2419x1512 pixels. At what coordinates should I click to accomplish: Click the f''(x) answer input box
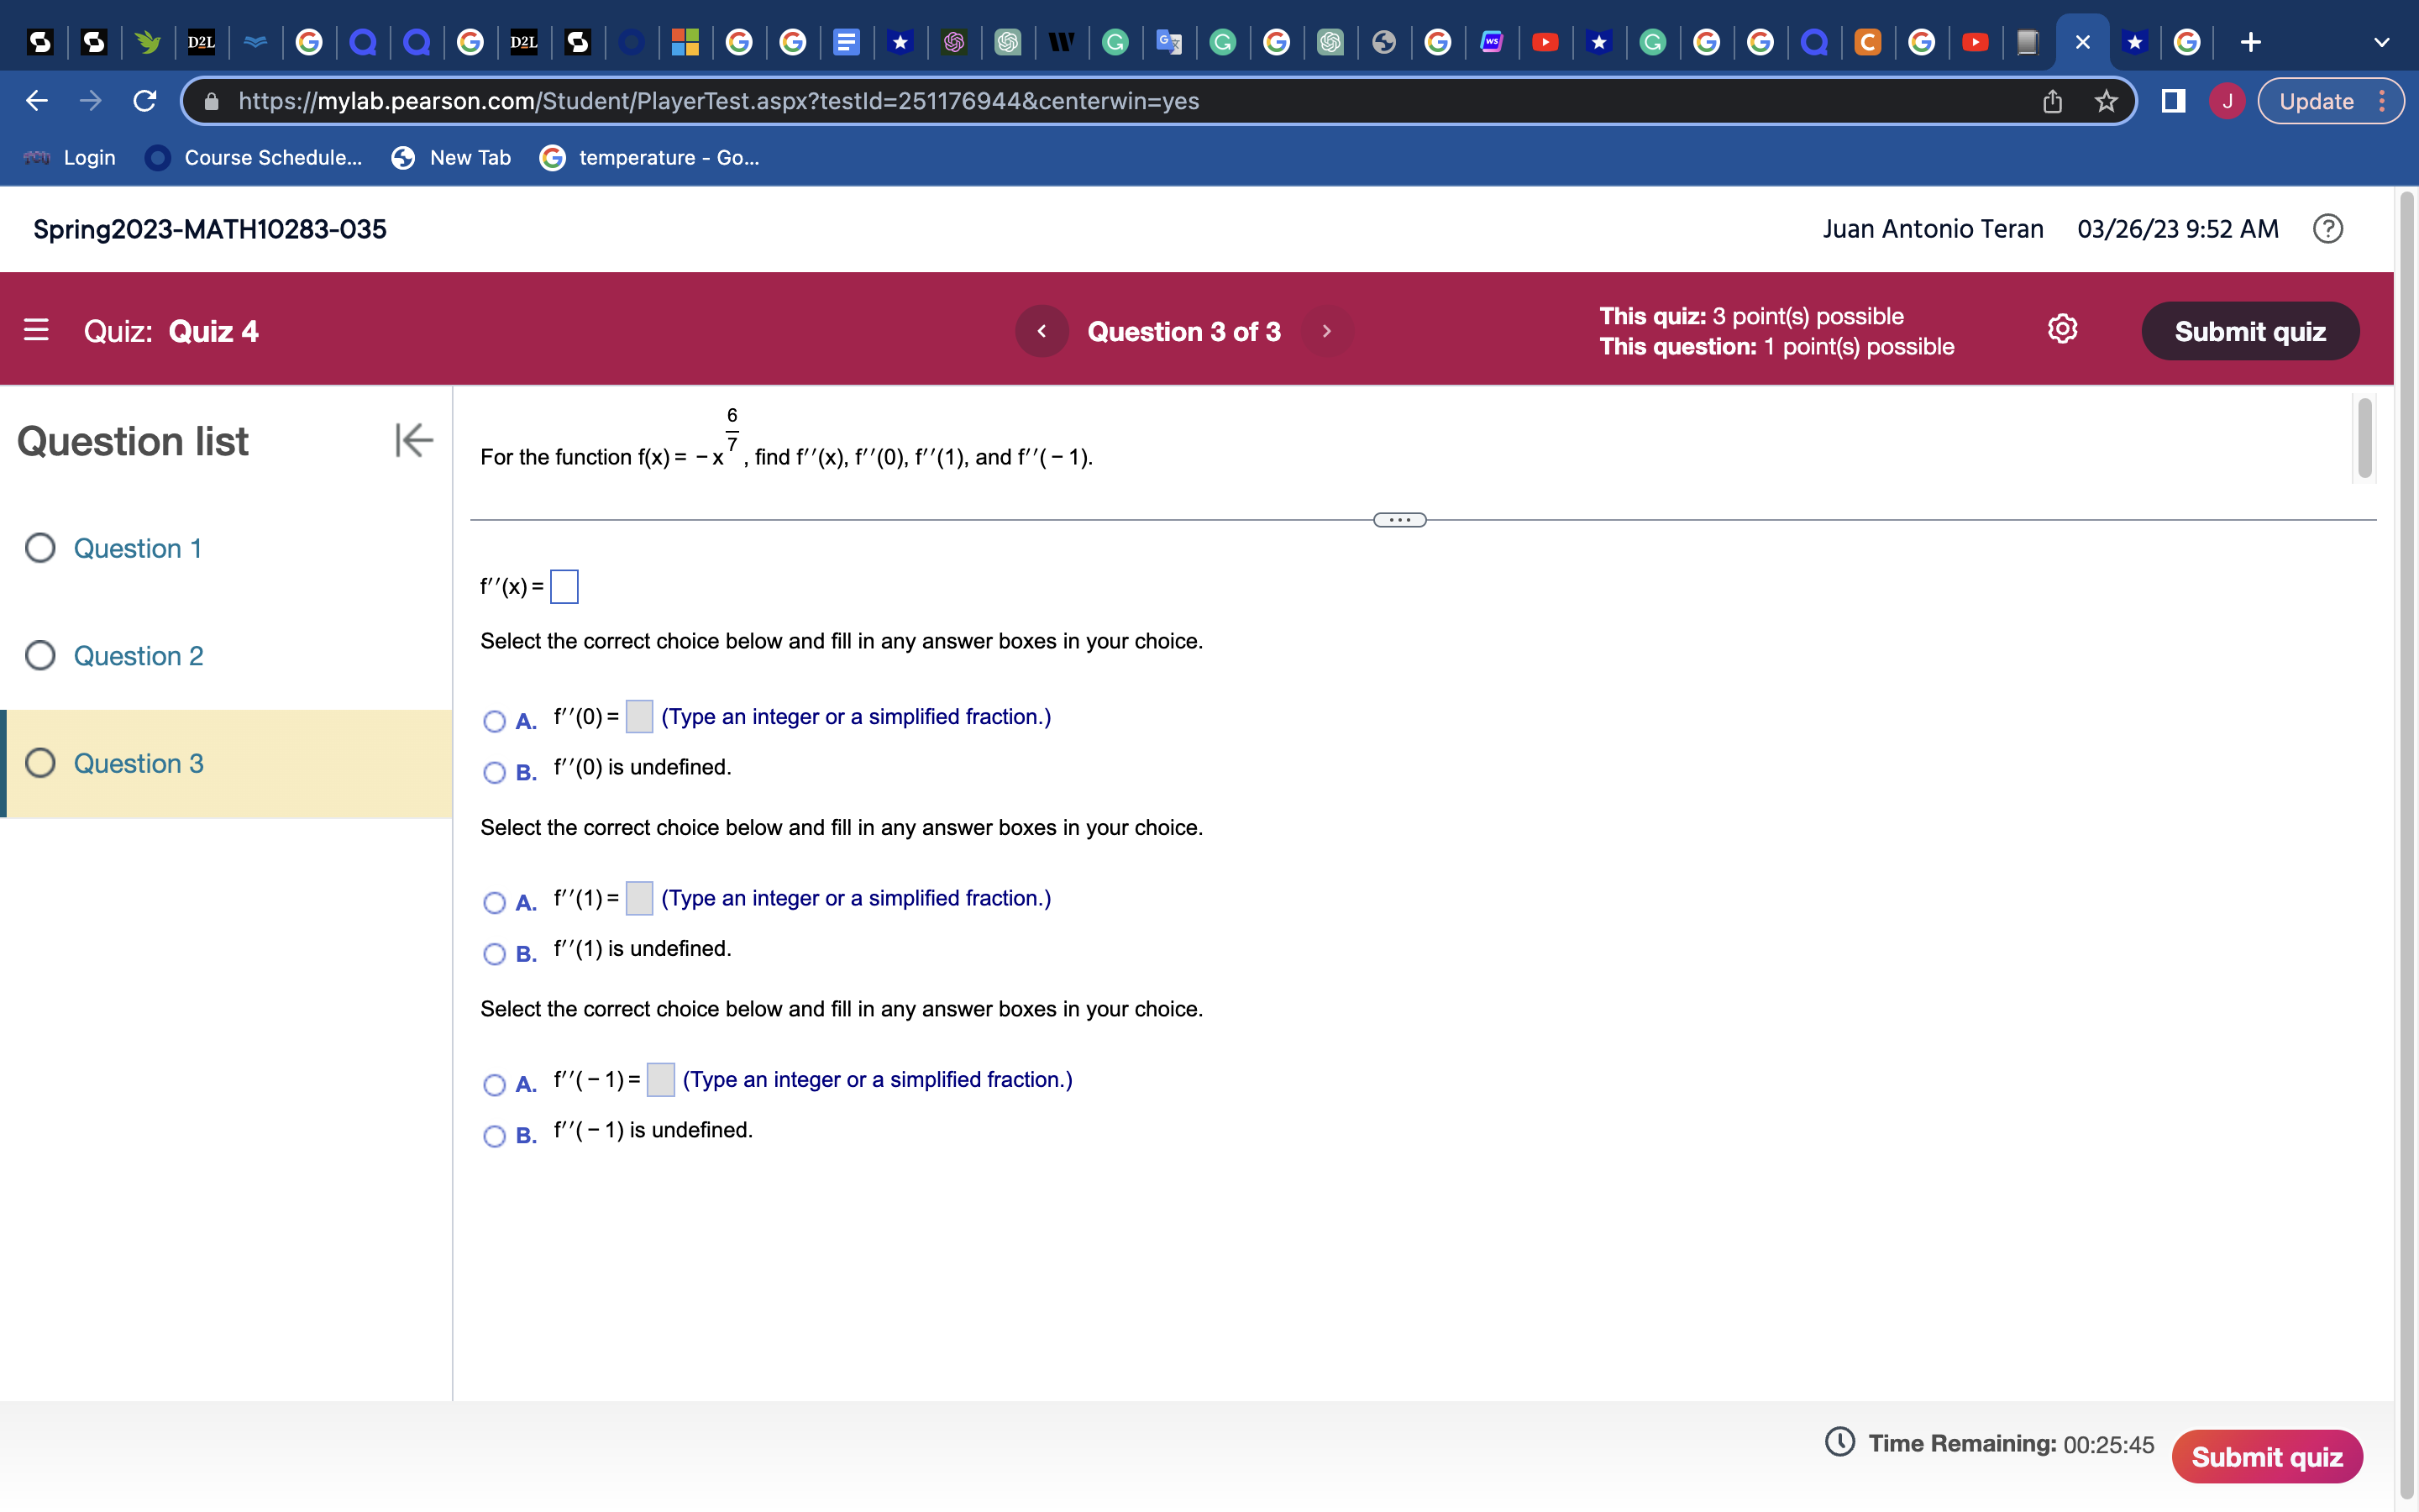tap(564, 587)
